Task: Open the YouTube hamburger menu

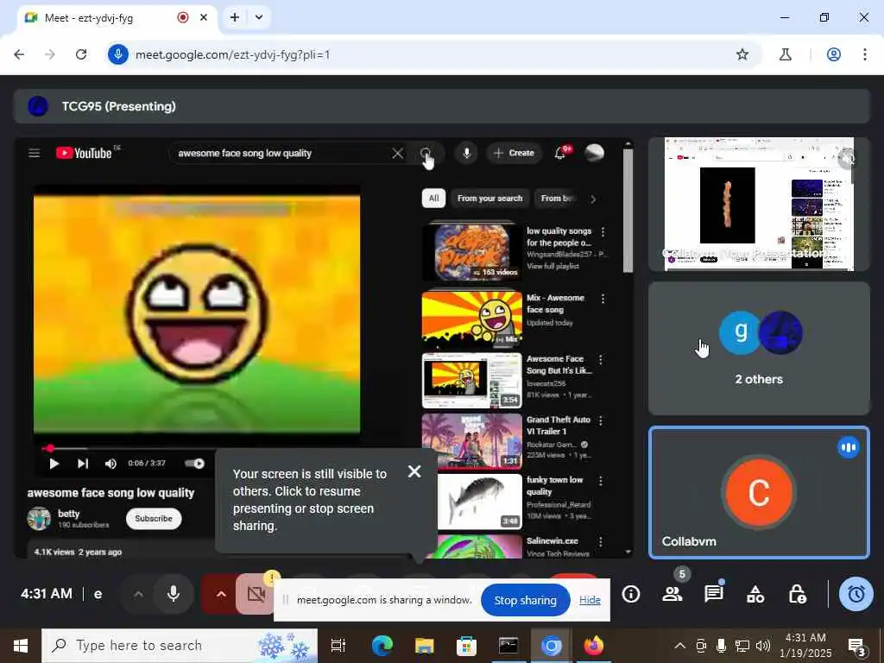Action: pyautogui.click(x=35, y=153)
